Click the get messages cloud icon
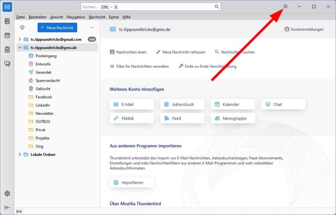336x215 pixels. pyautogui.click(x=22, y=28)
